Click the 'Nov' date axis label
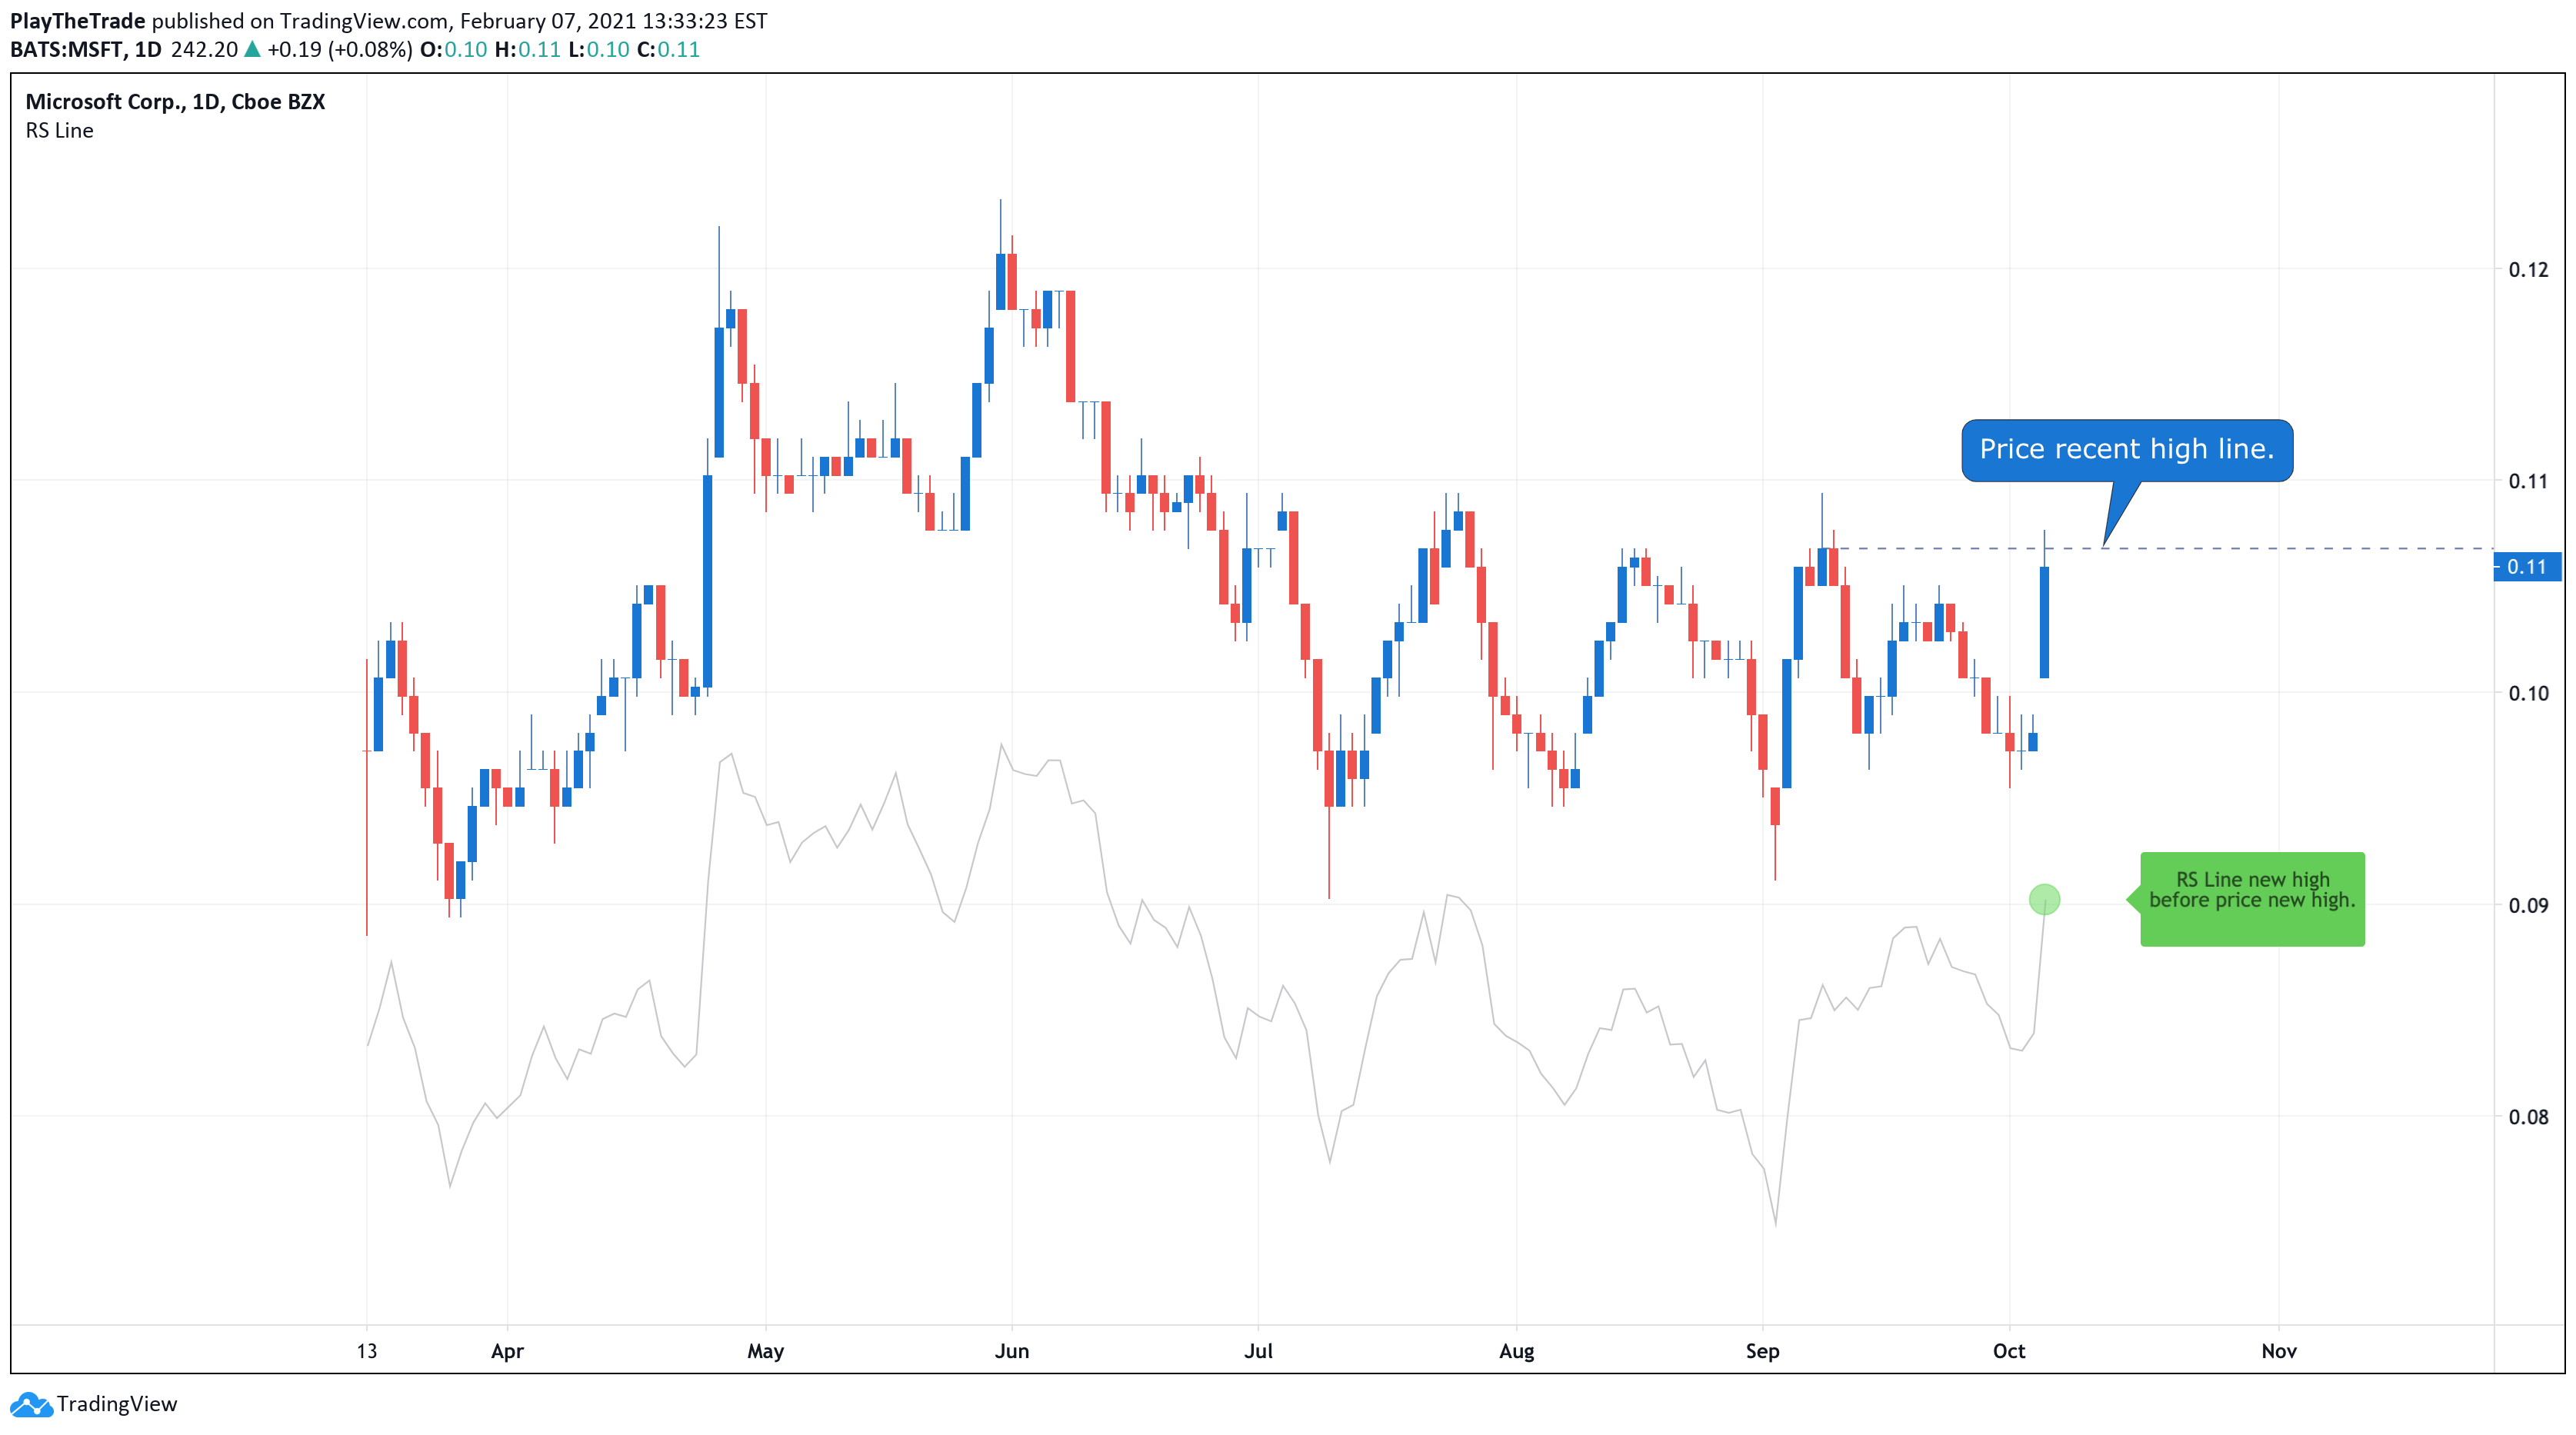2576x1435 pixels. (2279, 1351)
